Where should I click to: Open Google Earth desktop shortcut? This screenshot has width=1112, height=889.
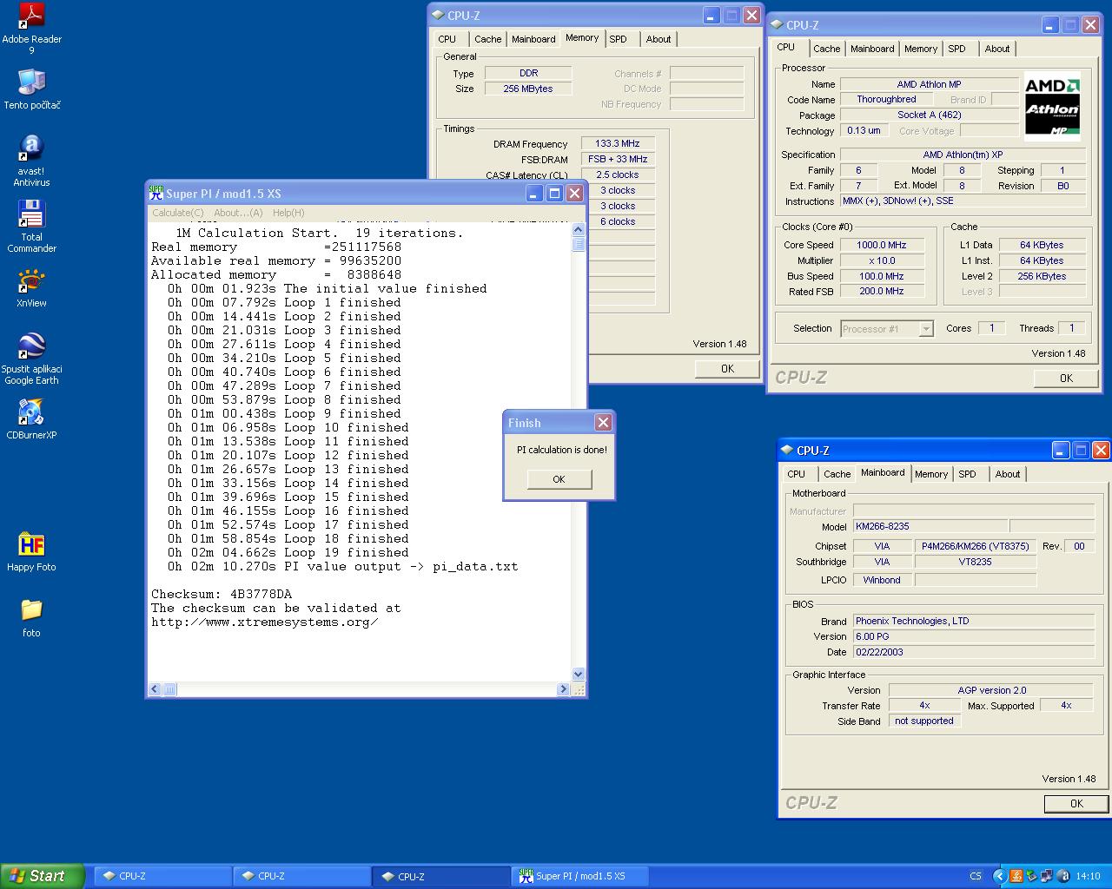(31, 359)
